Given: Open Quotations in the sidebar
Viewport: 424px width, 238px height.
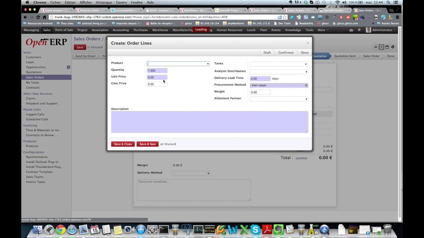Looking at the screenshot, I should tap(34, 72).
